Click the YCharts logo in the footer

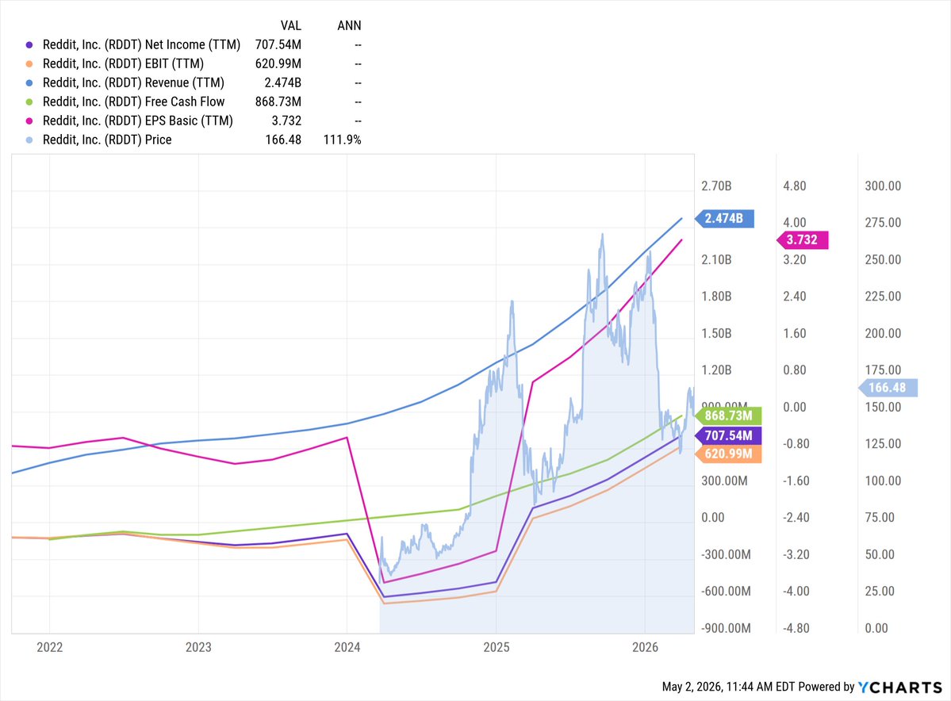pyautogui.click(x=900, y=687)
